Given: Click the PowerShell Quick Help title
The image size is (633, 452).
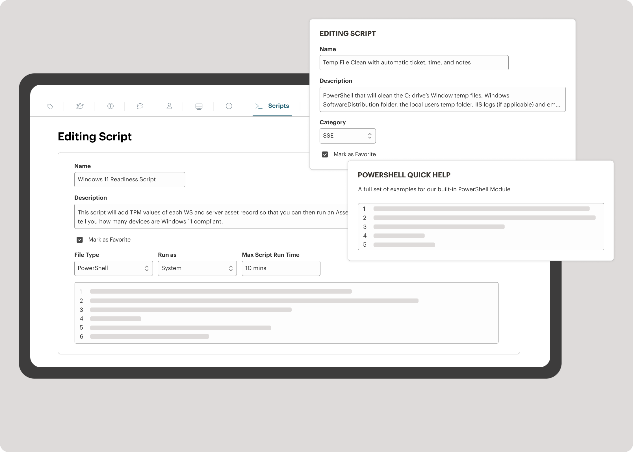Looking at the screenshot, I should point(404,175).
